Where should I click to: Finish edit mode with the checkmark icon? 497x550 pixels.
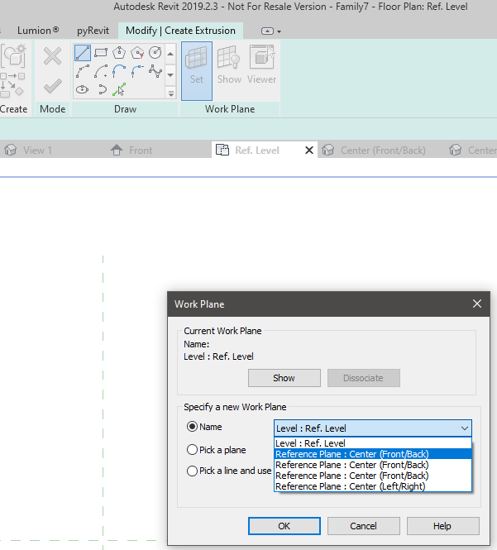click(x=53, y=86)
